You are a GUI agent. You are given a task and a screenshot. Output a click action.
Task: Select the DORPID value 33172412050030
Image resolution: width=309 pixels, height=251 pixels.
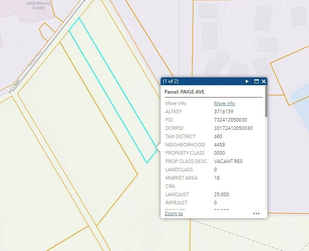pos(233,128)
